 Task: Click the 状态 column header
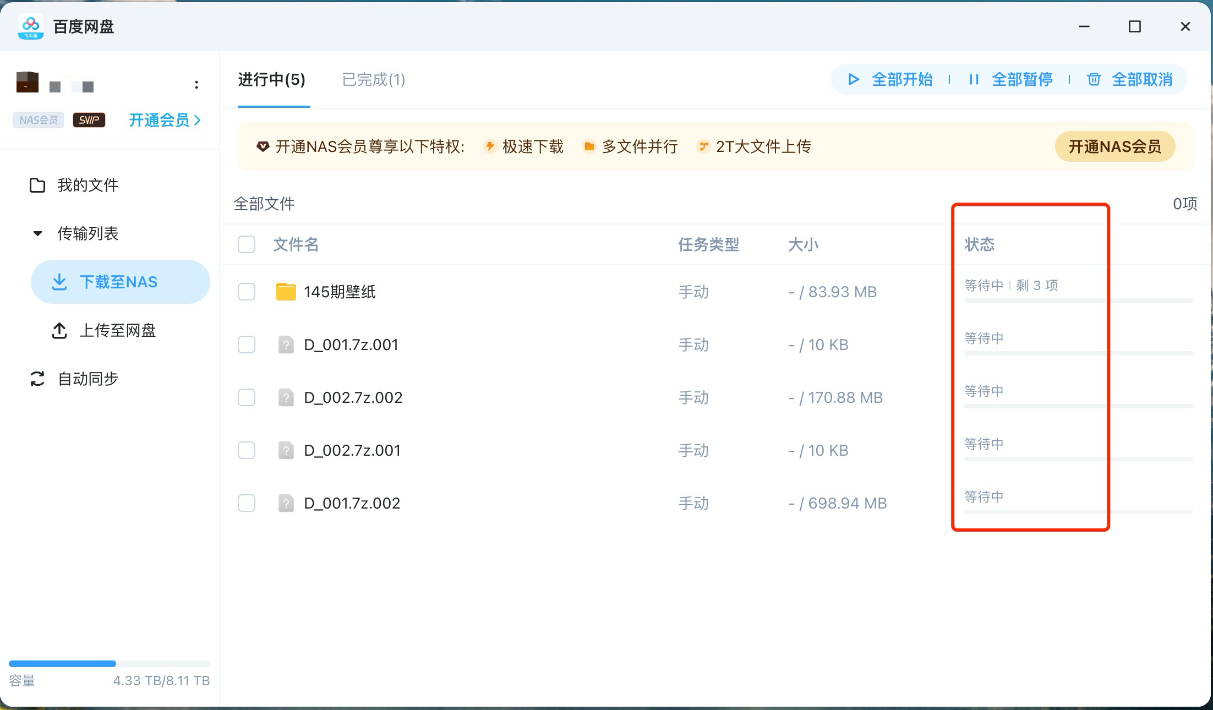[979, 244]
